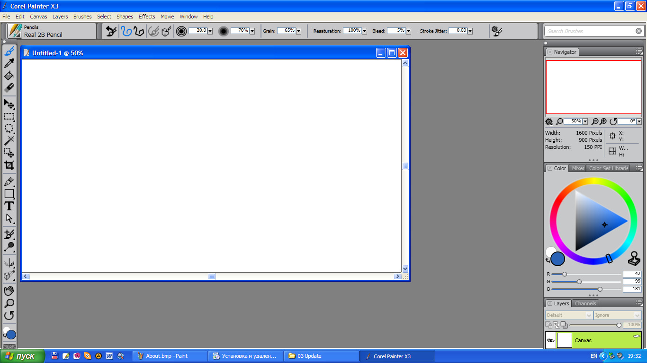Select the Text tool
This screenshot has width=647, height=363.
pos(9,206)
